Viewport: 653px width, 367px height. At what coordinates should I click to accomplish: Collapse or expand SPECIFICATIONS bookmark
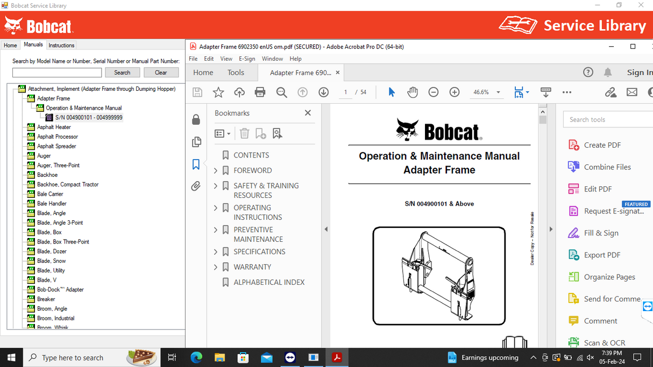(216, 251)
